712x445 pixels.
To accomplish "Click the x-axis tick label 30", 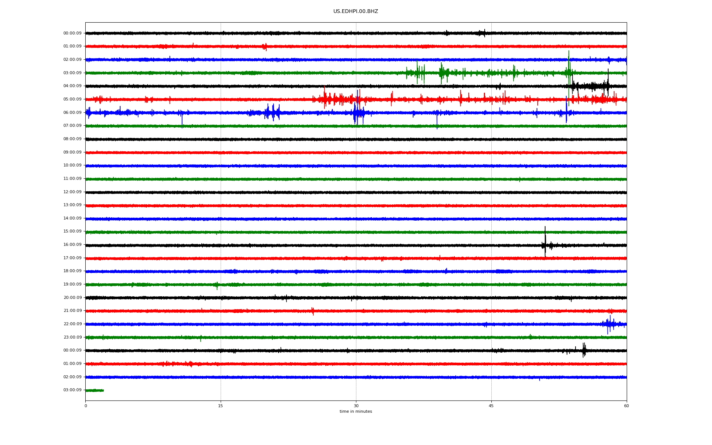I will click(x=356, y=406).
